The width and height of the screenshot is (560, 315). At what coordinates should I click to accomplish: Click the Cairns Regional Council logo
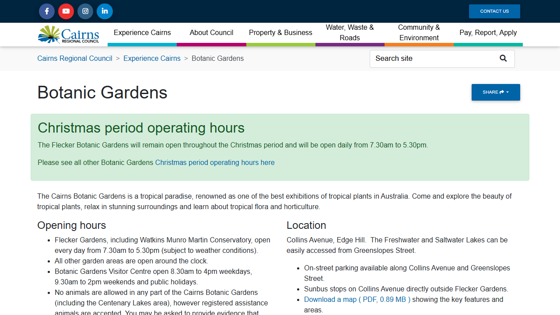pyautogui.click(x=69, y=35)
